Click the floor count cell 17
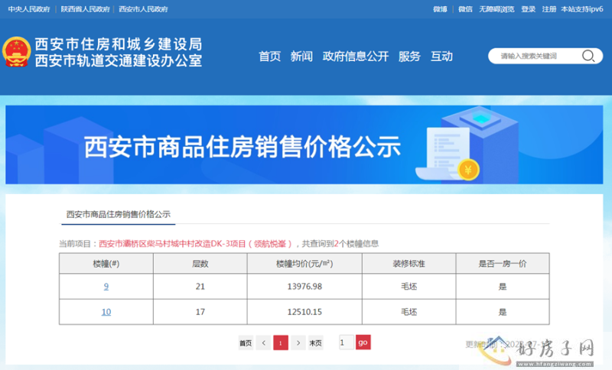612x370 pixels. click(200, 312)
